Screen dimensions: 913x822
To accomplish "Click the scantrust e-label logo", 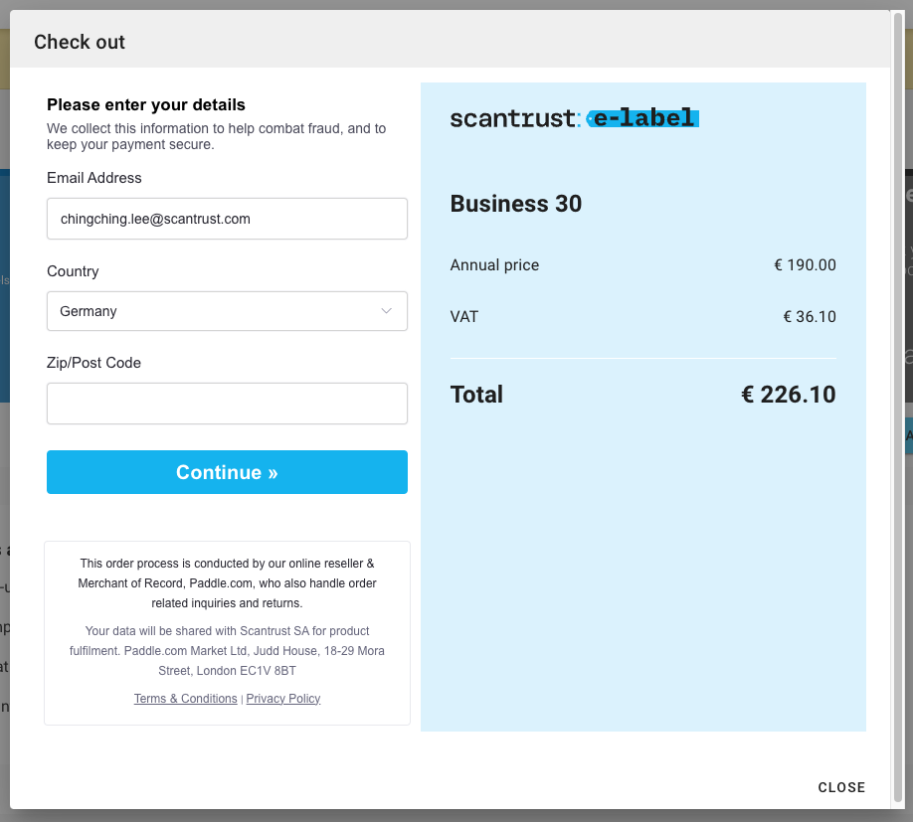I will [x=574, y=118].
